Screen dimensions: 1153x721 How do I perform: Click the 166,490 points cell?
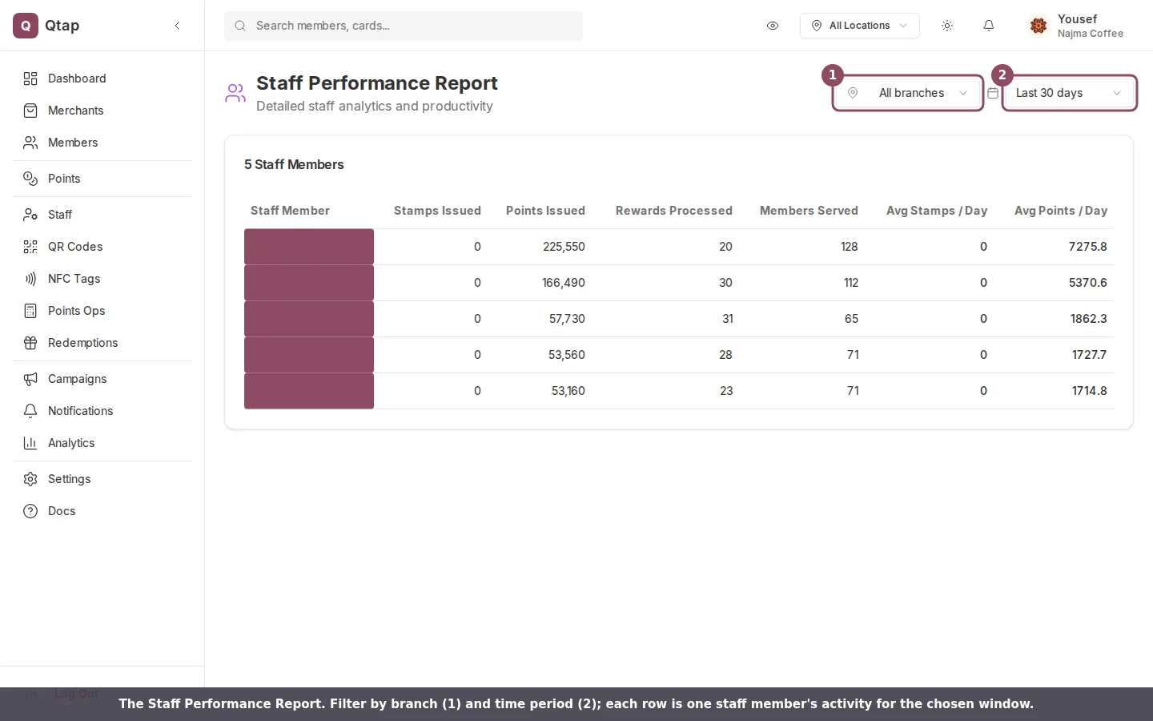pos(564,283)
